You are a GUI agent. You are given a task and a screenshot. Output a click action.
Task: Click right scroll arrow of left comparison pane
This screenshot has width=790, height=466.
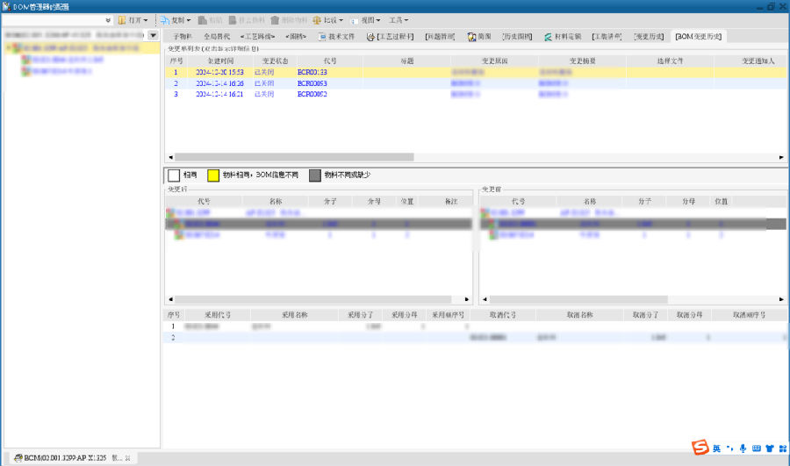click(x=467, y=299)
